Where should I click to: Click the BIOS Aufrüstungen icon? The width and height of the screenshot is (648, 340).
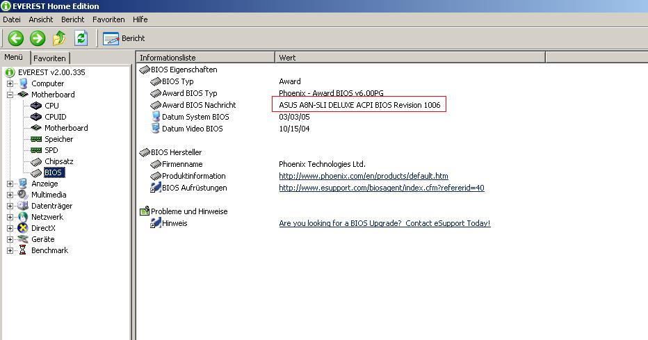155,188
